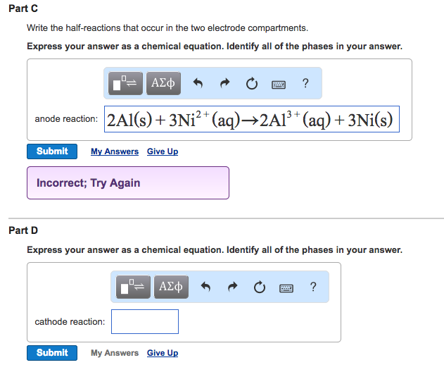The width and height of the screenshot is (444, 372).
Task: Redo edit in cathode reaction toolbar
Action: (232, 287)
